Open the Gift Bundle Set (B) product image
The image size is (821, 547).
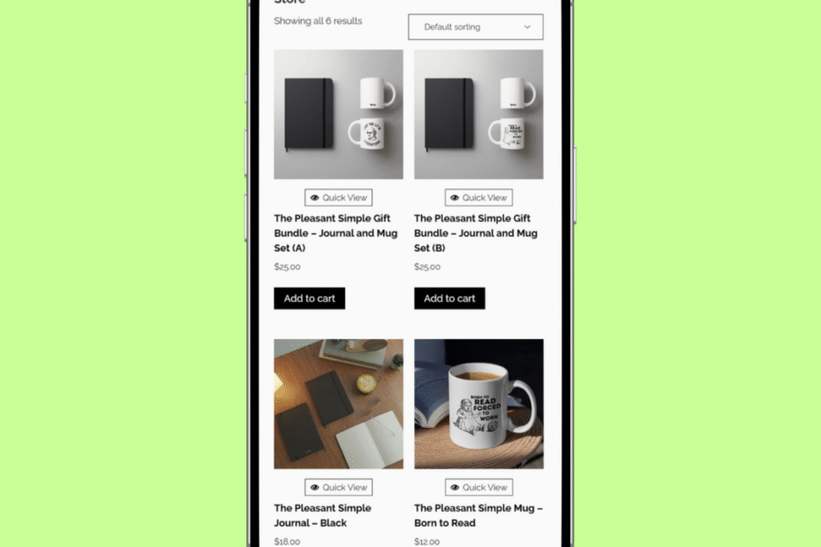pos(478,114)
